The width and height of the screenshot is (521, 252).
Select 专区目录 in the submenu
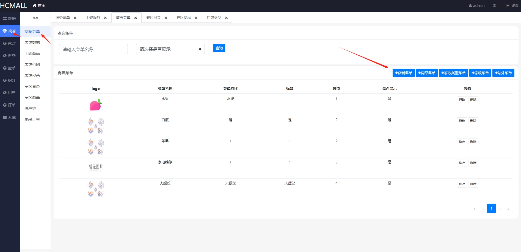pyautogui.click(x=35, y=86)
